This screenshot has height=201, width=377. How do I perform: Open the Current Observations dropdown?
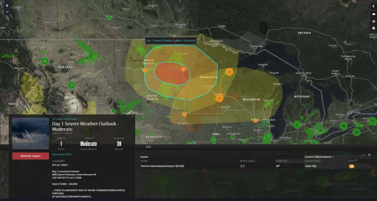coord(319,157)
